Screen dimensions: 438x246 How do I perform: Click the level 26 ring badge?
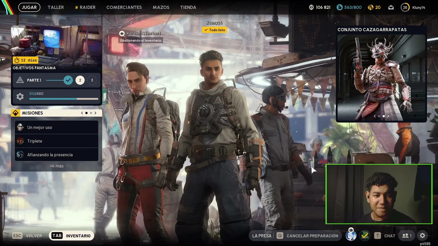pyautogui.click(x=405, y=7)
